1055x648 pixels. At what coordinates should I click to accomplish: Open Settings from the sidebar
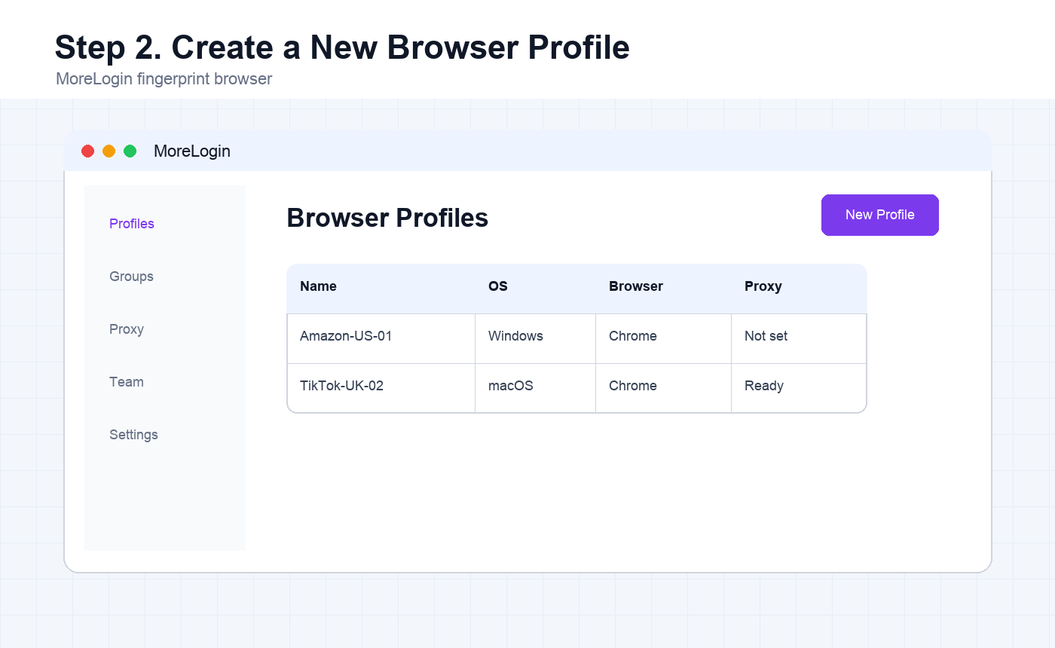133,435
